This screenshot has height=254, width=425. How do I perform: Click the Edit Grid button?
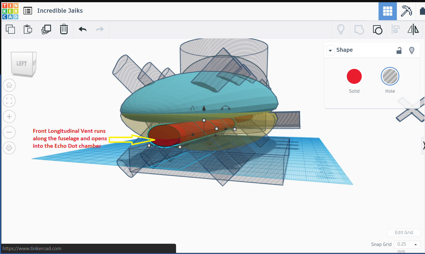pos(404,232)
